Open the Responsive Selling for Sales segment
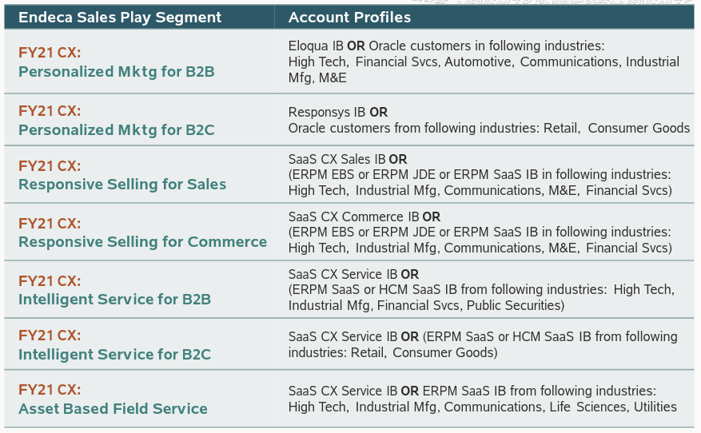The image size is (701, 433). (x=122, y=185)
